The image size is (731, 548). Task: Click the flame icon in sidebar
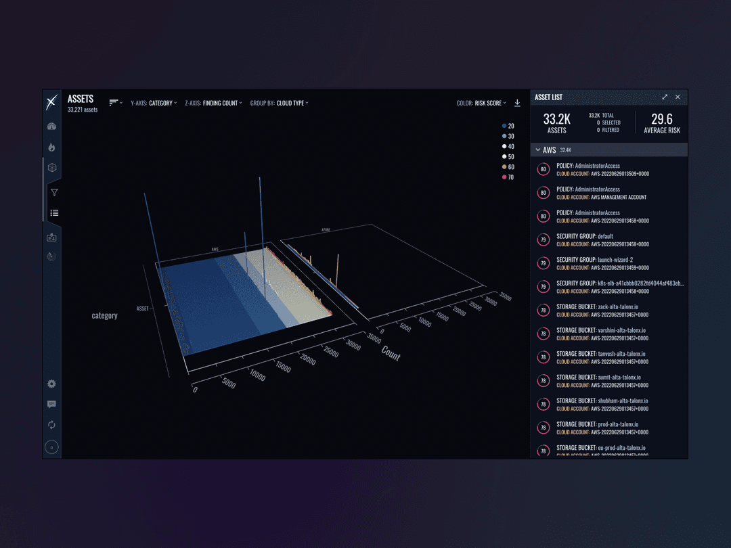coord(51,147)
